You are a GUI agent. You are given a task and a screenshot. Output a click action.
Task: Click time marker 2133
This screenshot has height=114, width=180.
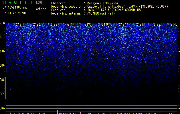[54, 24]
